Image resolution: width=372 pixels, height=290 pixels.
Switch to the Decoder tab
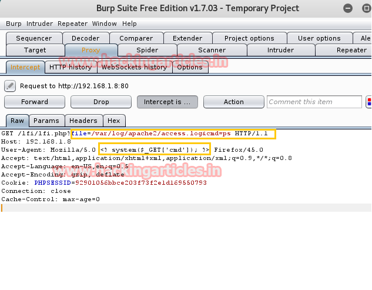click(86, 38)
